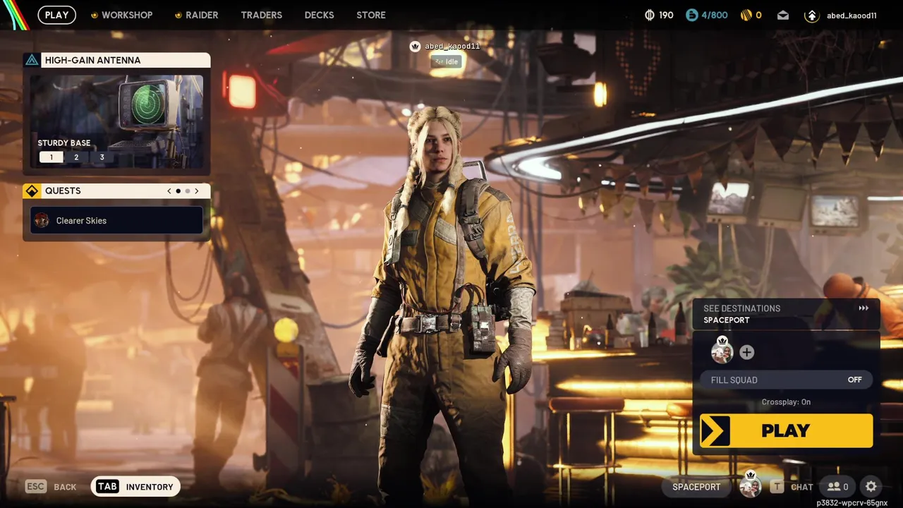
Task: Open the High-Gain Antenna radar thumbnail
Action: 116,121
